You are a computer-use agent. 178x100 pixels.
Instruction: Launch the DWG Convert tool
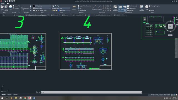click(6, 8)
